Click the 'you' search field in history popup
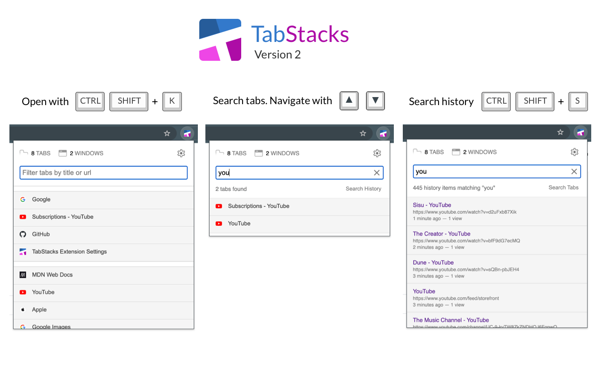 (x=497, y=172)
